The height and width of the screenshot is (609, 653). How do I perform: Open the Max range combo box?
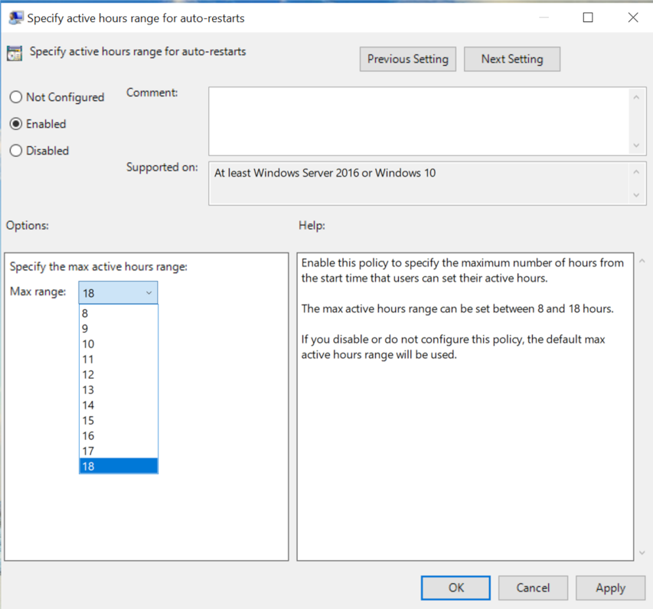tap(118, 292)
